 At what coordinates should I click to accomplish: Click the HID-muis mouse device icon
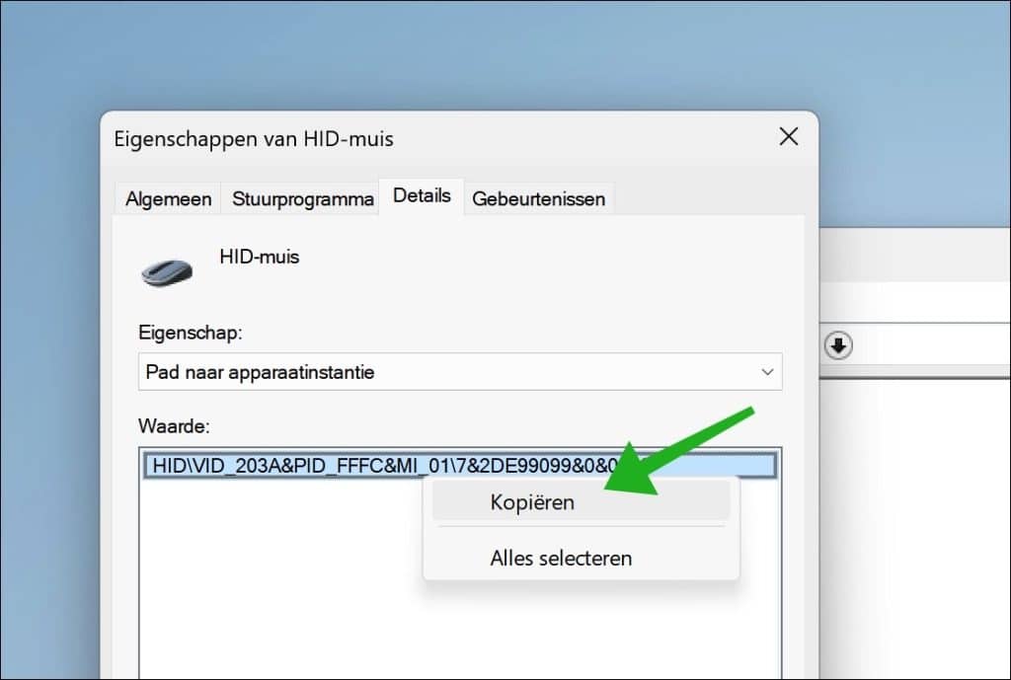[x=167, y=266]
